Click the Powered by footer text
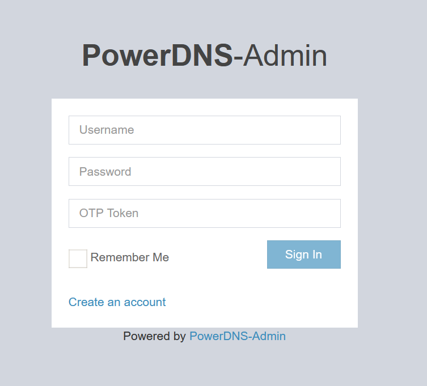 154,336
